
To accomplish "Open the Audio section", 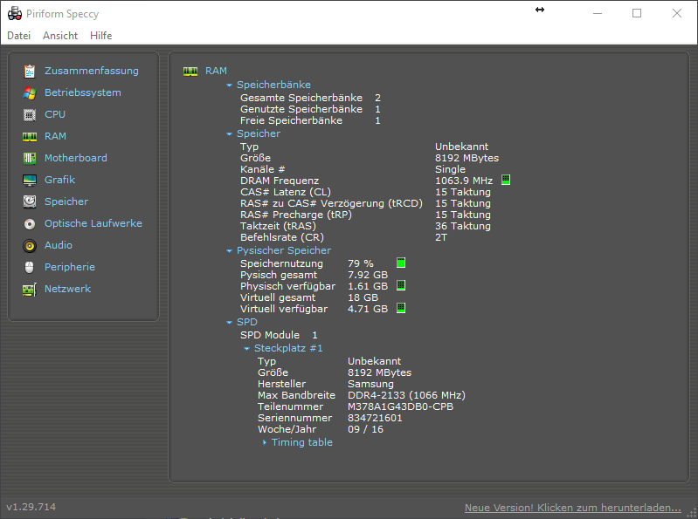I will pyautogui.click(x=59, y=245).
